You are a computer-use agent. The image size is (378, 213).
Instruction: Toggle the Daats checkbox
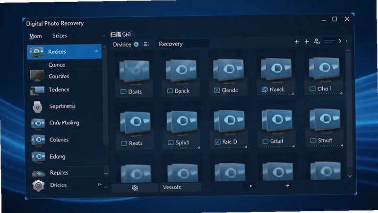tap(123, 91)
